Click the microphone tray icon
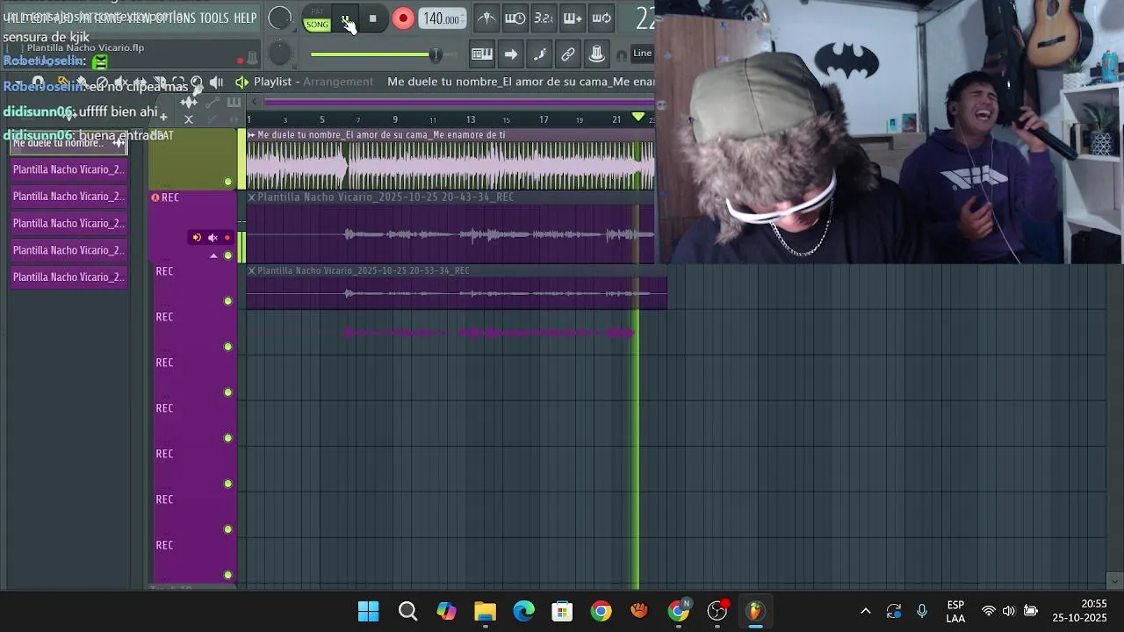This screenshot has height=632, width=1124. click(x=921, y=611)
